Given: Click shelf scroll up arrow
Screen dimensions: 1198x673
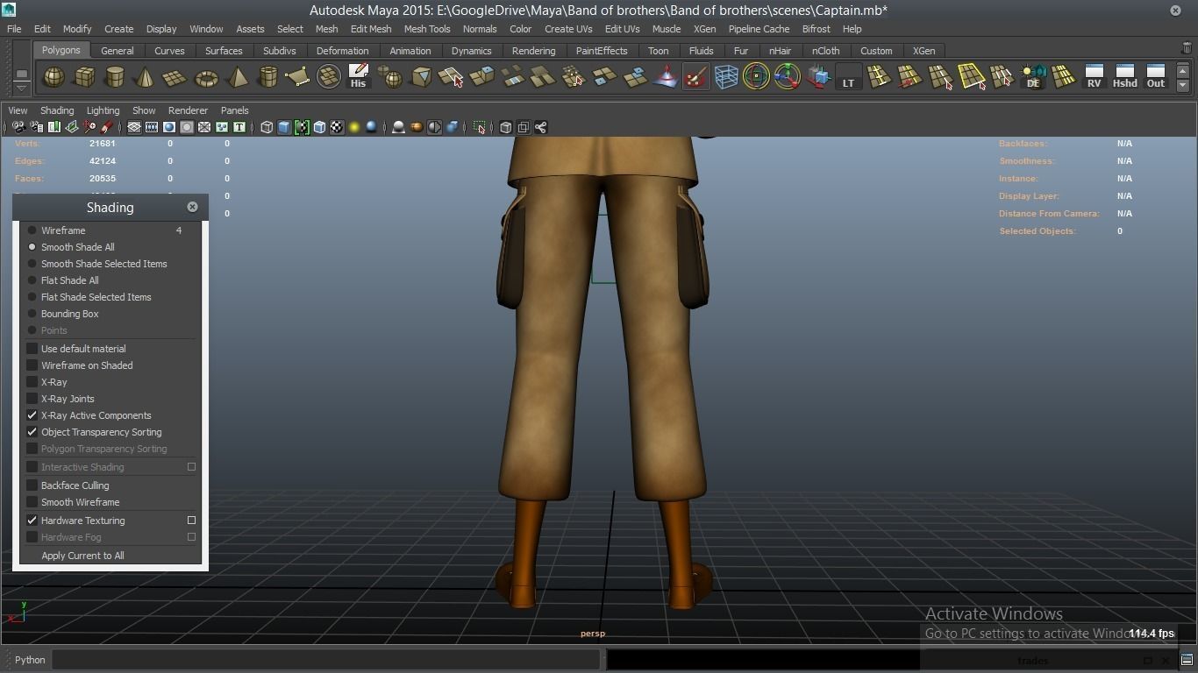Looking at the screenshot, I should (1182, 71).
